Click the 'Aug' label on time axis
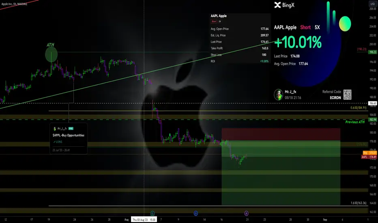The image size is (378, 223). (127, 220)
